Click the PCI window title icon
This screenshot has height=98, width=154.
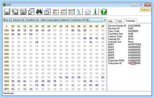pyautogui.click(x=5, y=5)
